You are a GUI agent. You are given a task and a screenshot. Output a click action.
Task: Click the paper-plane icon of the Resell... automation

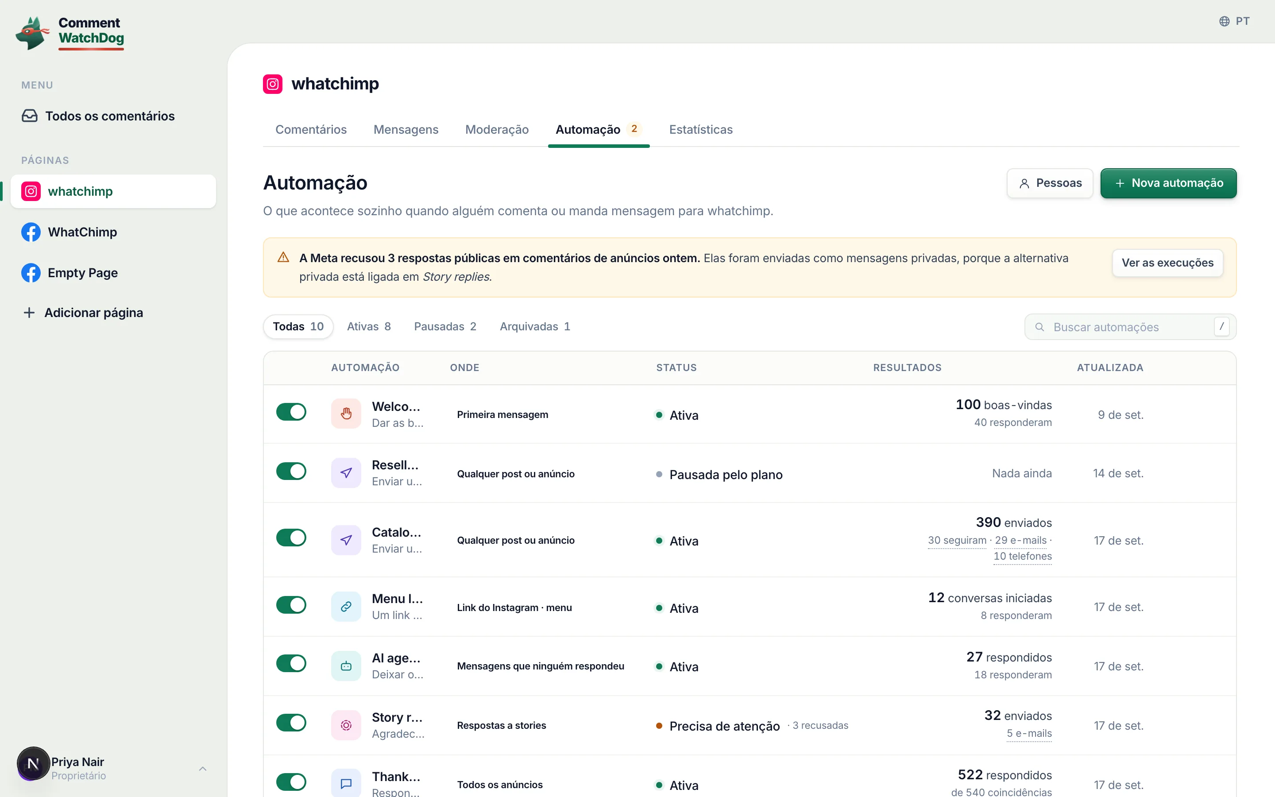(x=346, y=473)
